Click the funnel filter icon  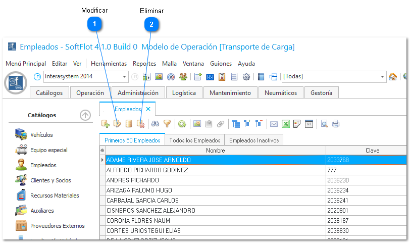167,123
